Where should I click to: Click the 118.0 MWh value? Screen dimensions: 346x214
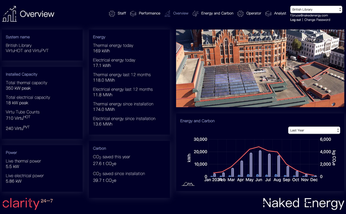tap(104, 80)
